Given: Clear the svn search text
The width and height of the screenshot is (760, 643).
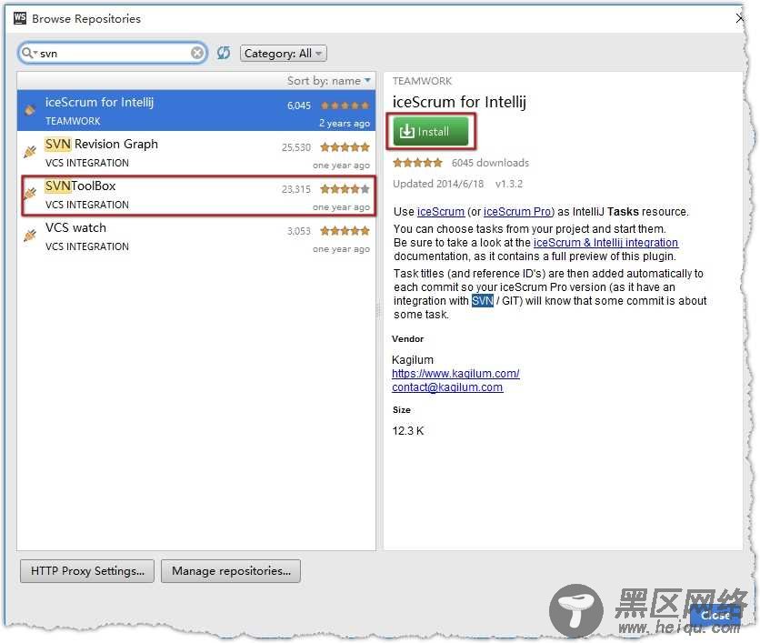Looking at the screenshot, I should pos(196,53).
